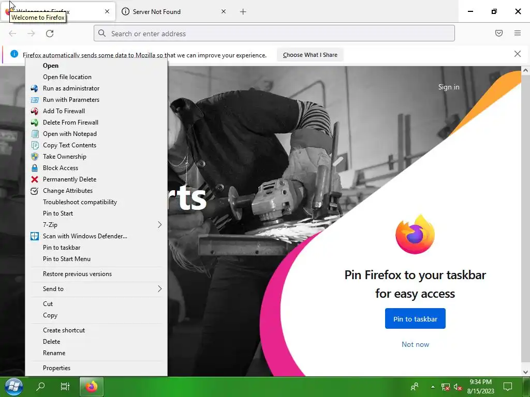530x397 pixels.
Task: Click the Add To Firewall icon
Action: click(x=35, y=111)
